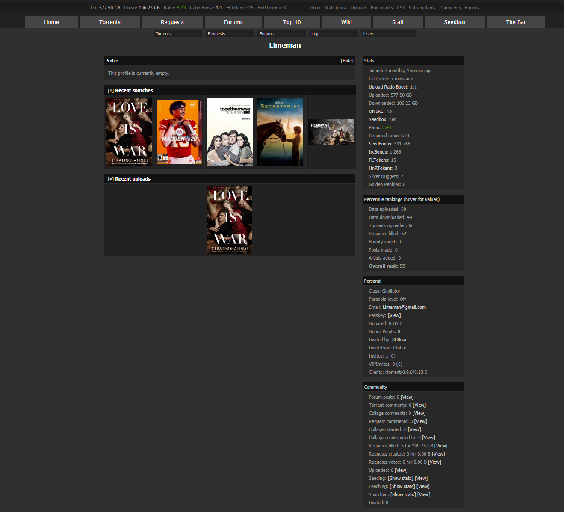Open the Requests main tab
Screen dimensions: 564x512
172,22
